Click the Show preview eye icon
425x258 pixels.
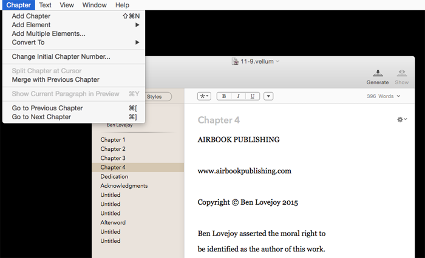401,73
